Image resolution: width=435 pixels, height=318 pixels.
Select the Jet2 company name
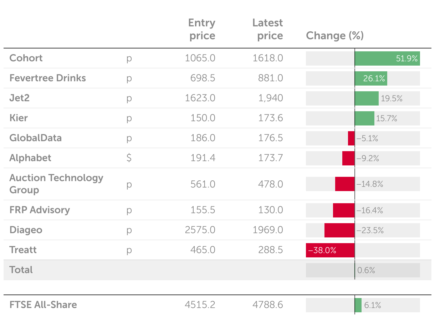[20, 98]
